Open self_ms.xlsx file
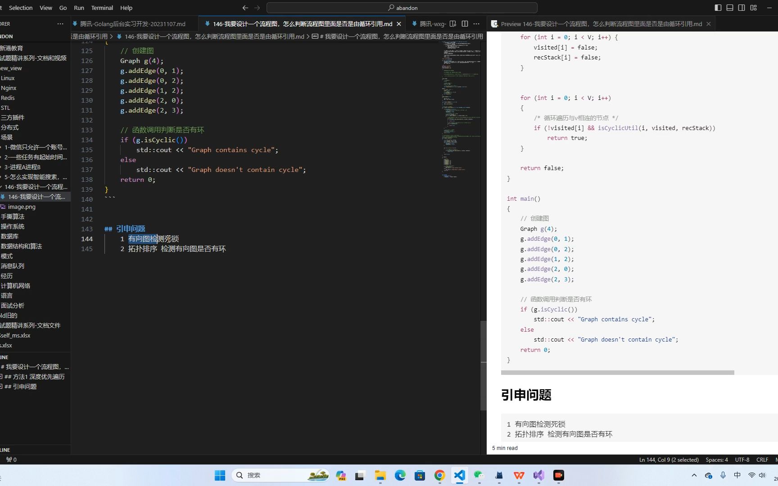This screenshot has width=778, height=486. pyautogui.click(x=35, y=335)
